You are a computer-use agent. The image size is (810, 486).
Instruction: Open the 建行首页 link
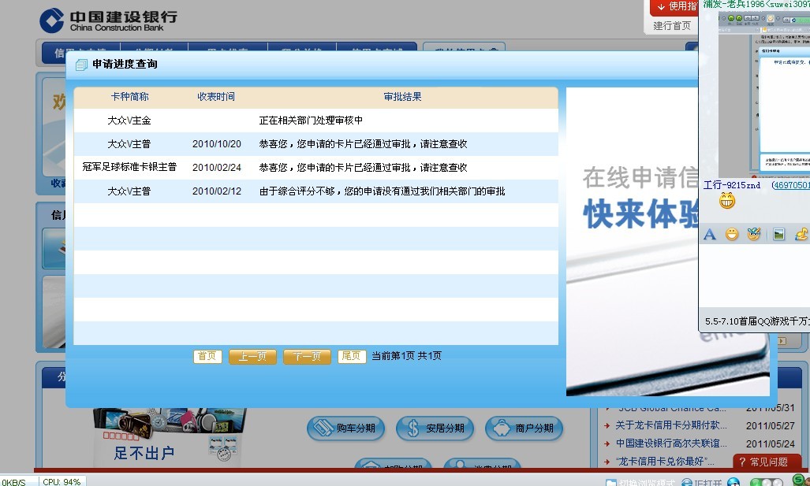click(672, 26)
